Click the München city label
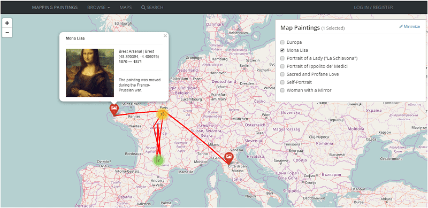This screenshot has height=208, width=428. click(x=240, y=119)
